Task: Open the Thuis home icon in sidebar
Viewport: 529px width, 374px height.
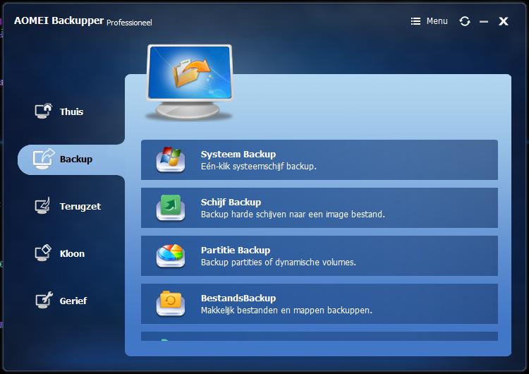Action: pyautogui.click(x=44, y=111)
